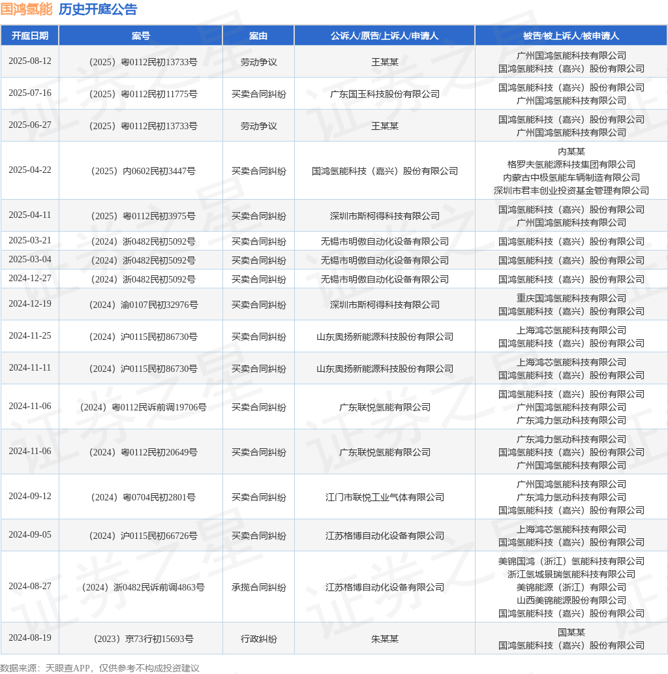Click defendant 内某某

pos(571,151)
